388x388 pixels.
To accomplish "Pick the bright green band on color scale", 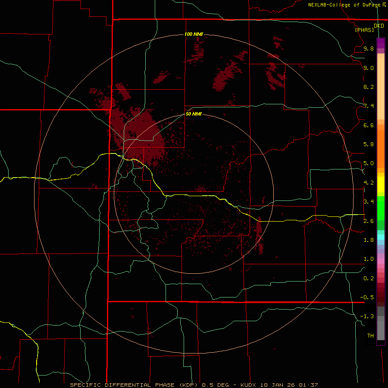I will coord(381,208).
